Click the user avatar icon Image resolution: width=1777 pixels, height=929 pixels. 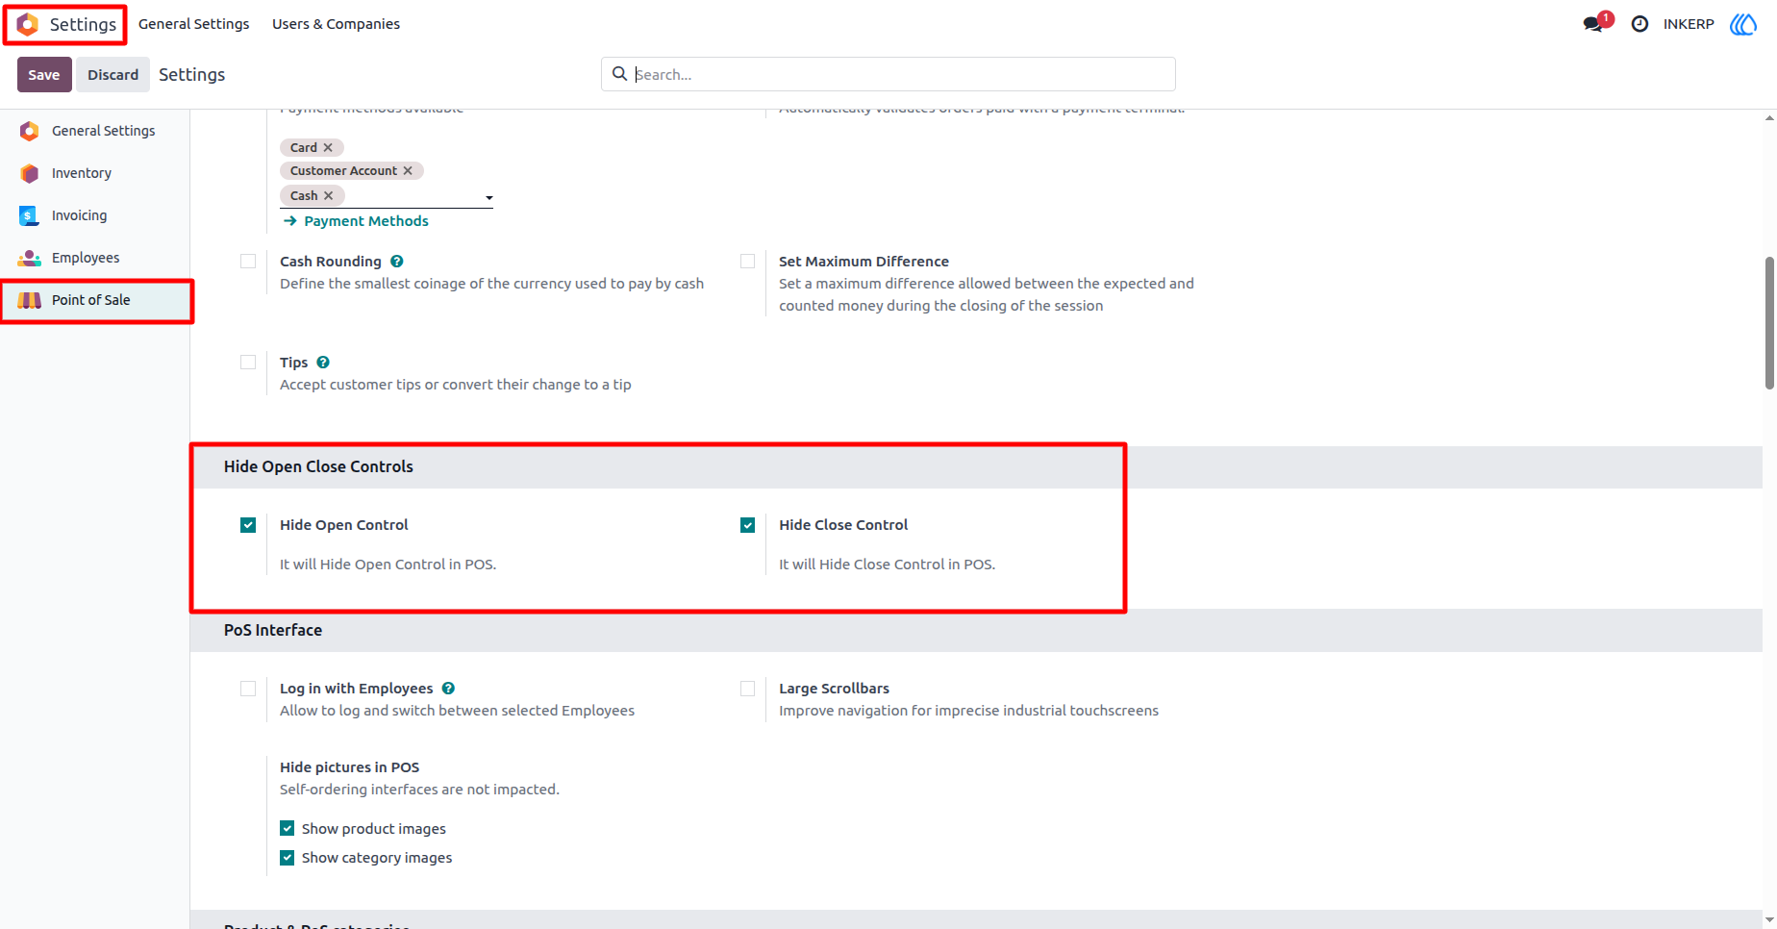[1743, 24]
